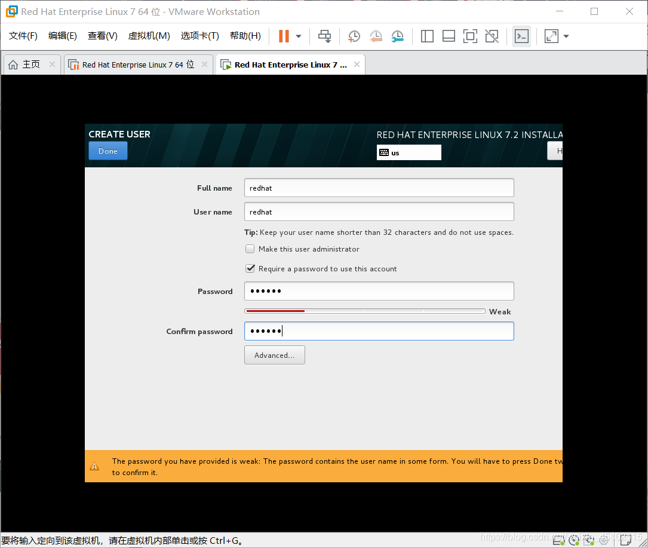Screen dimensions: 648x548
Task: Click the Confirm password field
Action: click(x=379, y=331)
